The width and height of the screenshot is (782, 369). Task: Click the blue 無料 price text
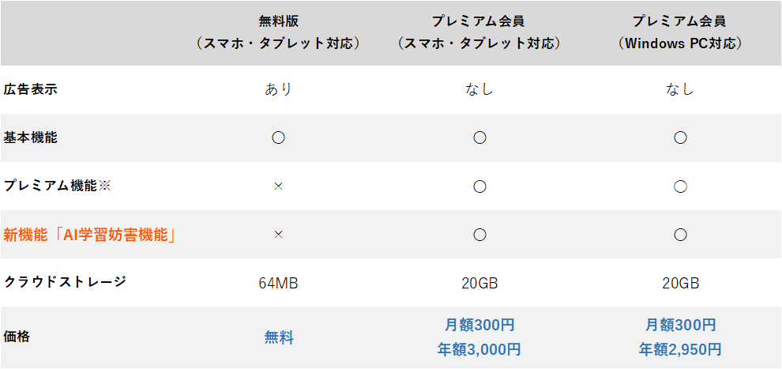pos(278,337)
